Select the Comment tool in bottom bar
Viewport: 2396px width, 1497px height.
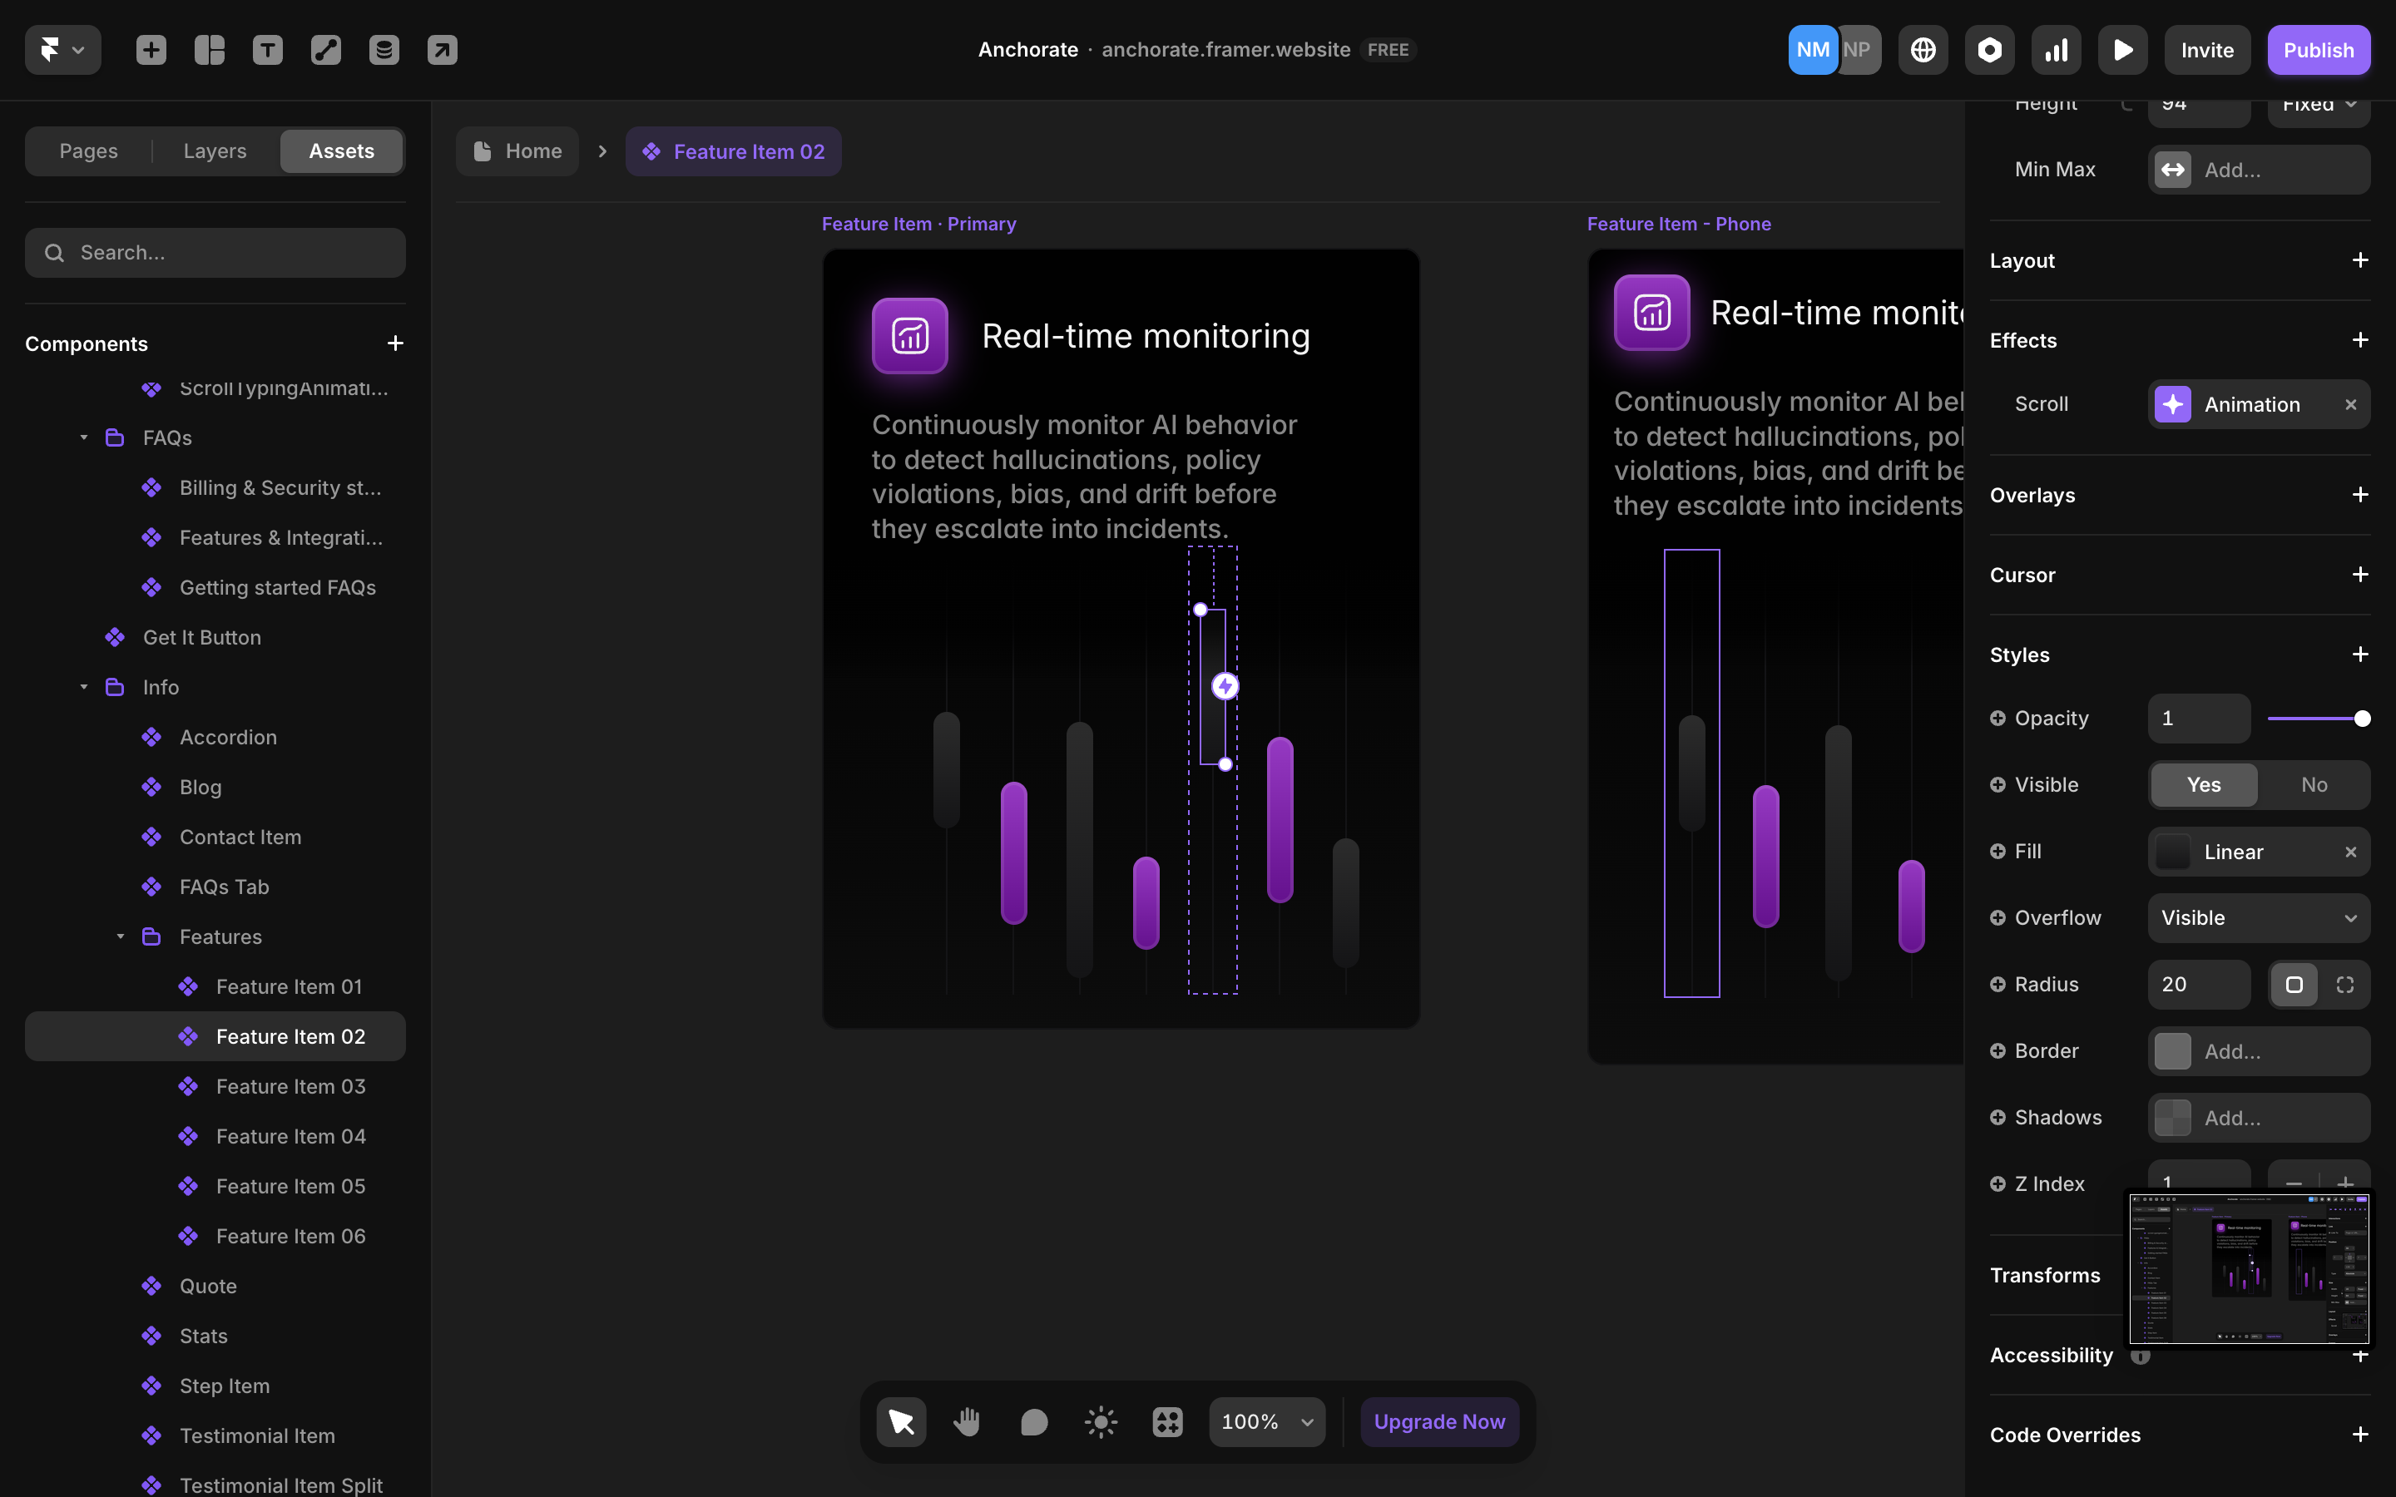(1033, 1422)
